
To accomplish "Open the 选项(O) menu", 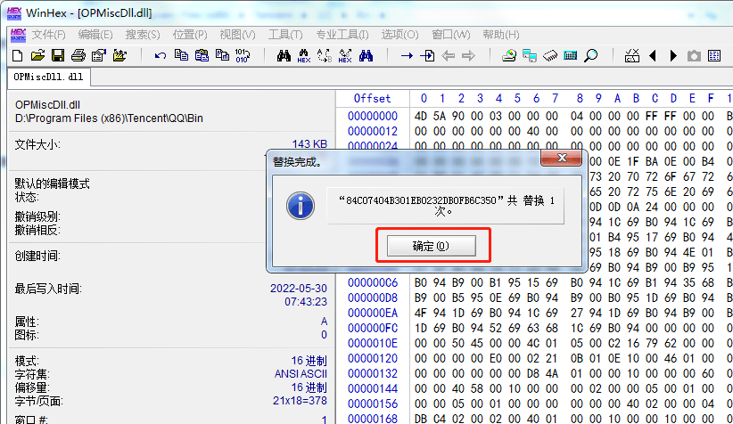I will point(399,35).
